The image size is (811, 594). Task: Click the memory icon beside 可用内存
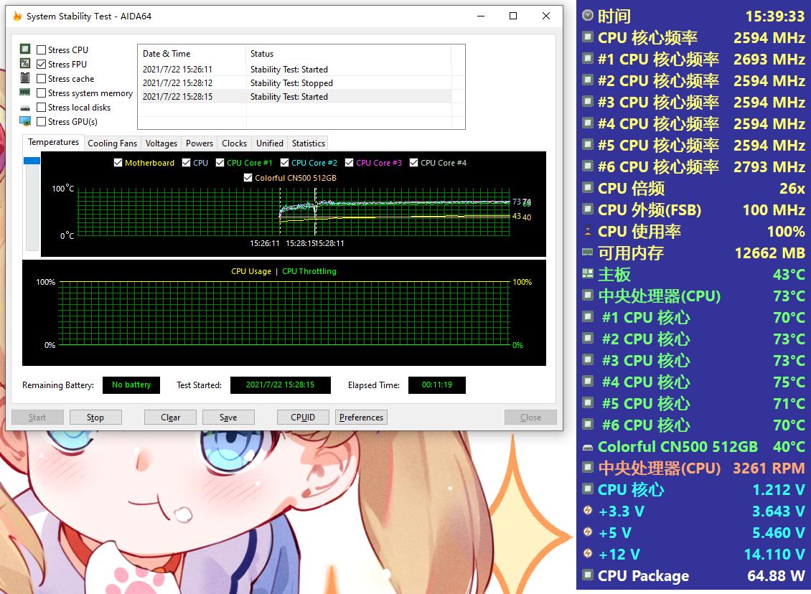click(588, 253)
